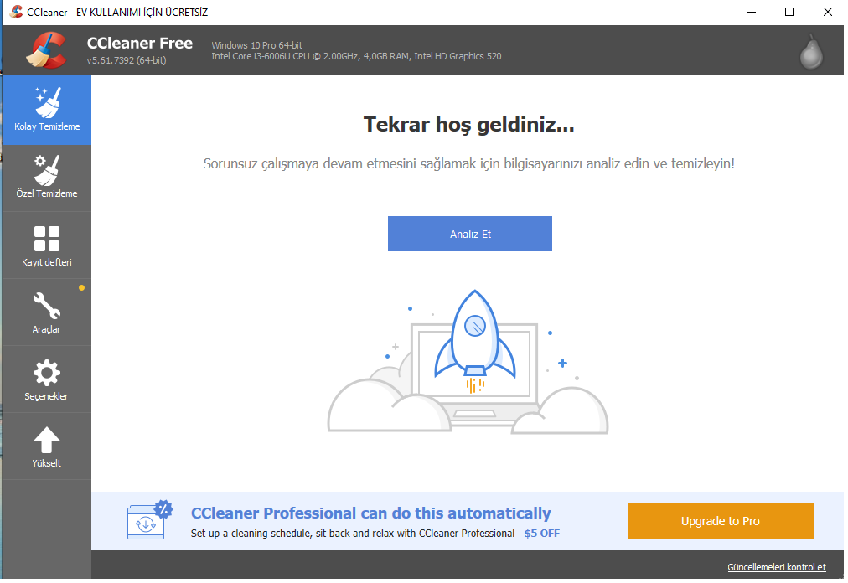Click Güncellemeleri kontrol et link

tap(777, 567)
